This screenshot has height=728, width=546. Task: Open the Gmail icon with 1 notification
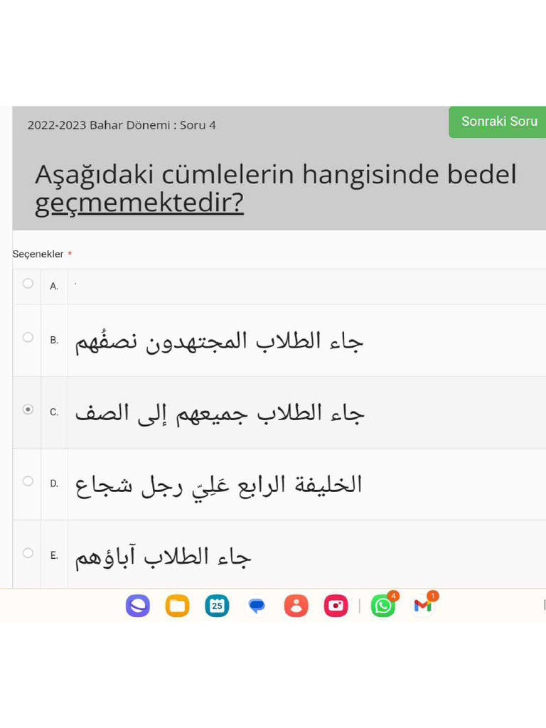coord(424,605)
